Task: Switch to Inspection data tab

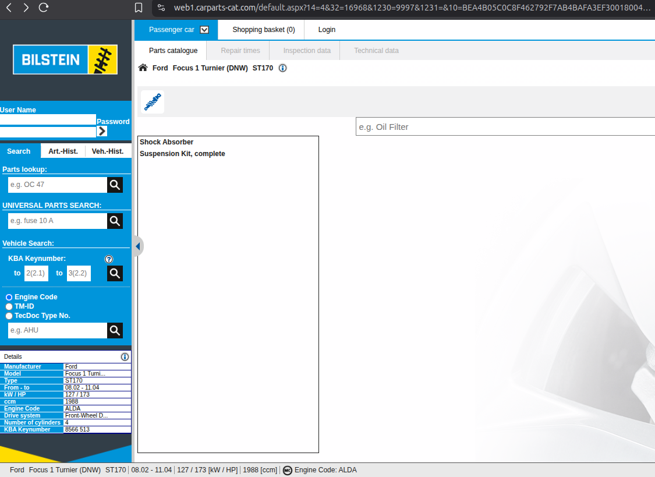Action: 307,51
